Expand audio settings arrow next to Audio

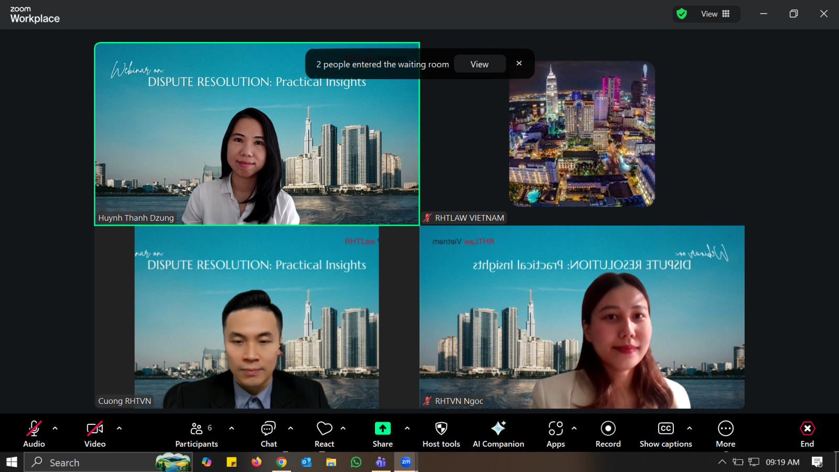(55, 428)
